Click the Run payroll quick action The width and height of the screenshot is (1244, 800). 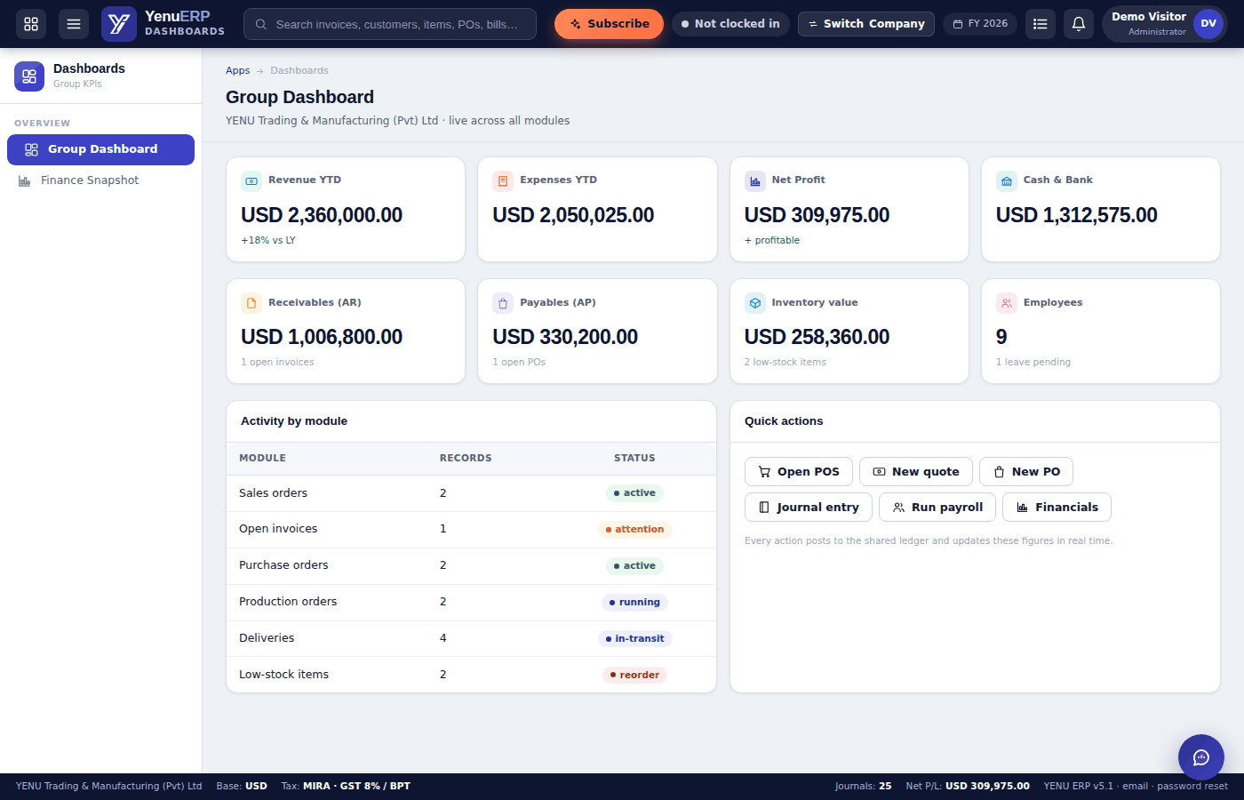coord(937,508)
